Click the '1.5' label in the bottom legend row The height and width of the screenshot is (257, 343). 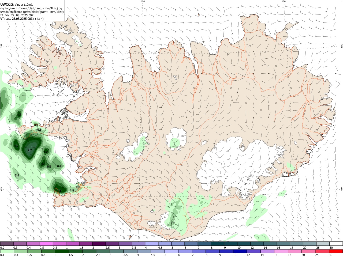(71, 255)
